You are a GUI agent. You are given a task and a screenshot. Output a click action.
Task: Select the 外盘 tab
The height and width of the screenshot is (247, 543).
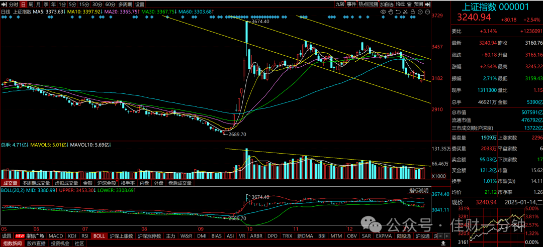[x=159, y=183]
